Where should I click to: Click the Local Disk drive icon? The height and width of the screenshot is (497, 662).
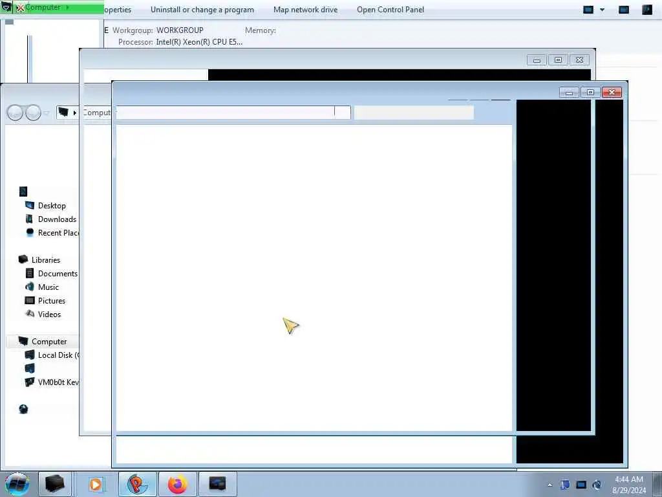click(30, 355)
